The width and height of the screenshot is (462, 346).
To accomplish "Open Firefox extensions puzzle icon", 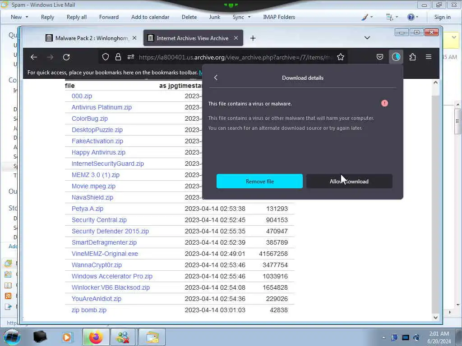I will click(412, 57).
